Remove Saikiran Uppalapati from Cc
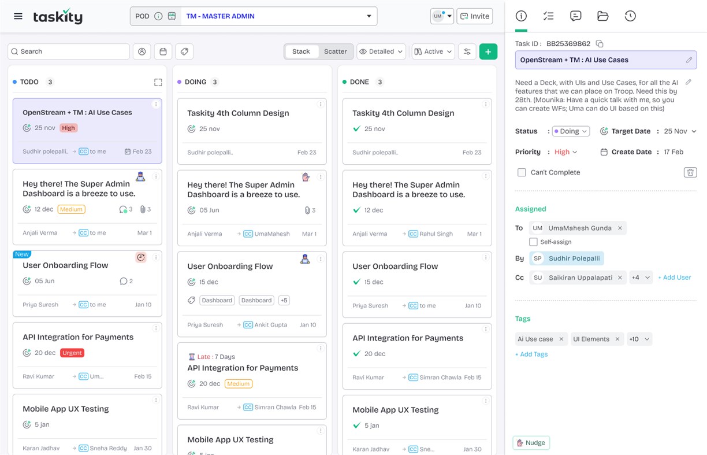This screenshot has height=455, width=707. point(620,278)
